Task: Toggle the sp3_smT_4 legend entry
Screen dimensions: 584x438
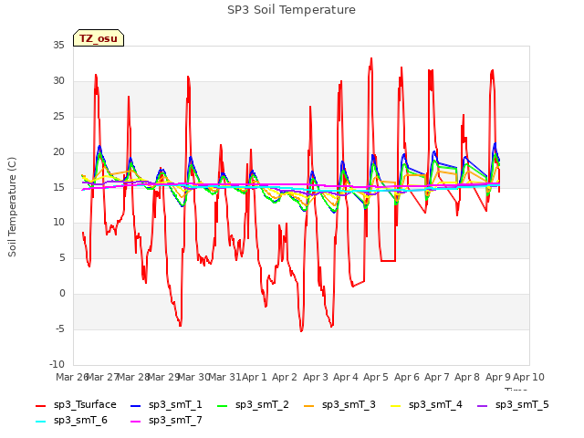Action: [426, 405]
